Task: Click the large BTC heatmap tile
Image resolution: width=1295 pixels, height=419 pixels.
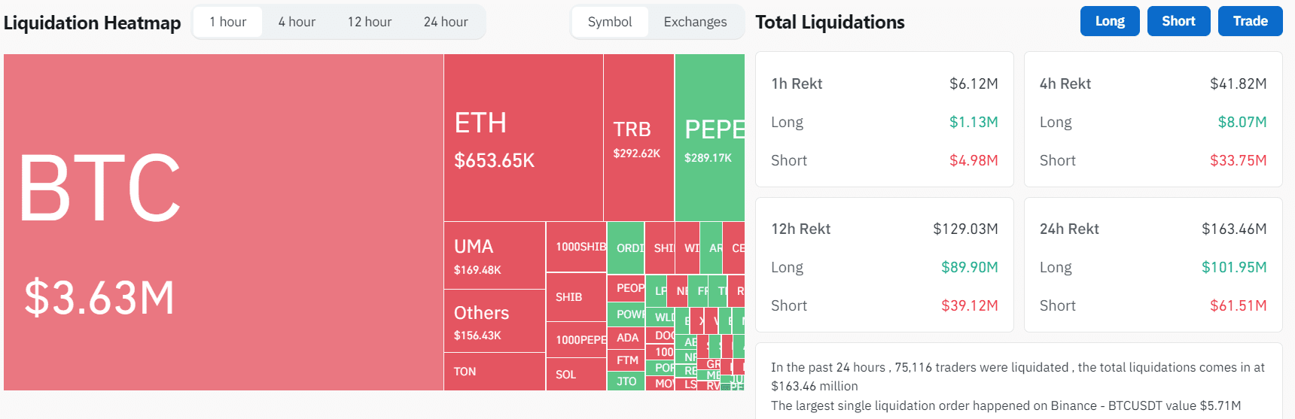Action: (223, 222)
